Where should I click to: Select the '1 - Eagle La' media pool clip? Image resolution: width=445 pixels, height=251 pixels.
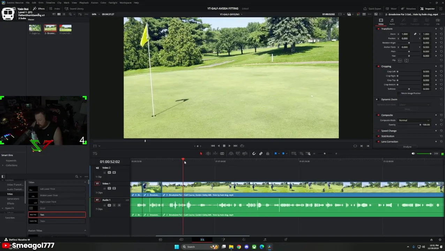(35, 29)
